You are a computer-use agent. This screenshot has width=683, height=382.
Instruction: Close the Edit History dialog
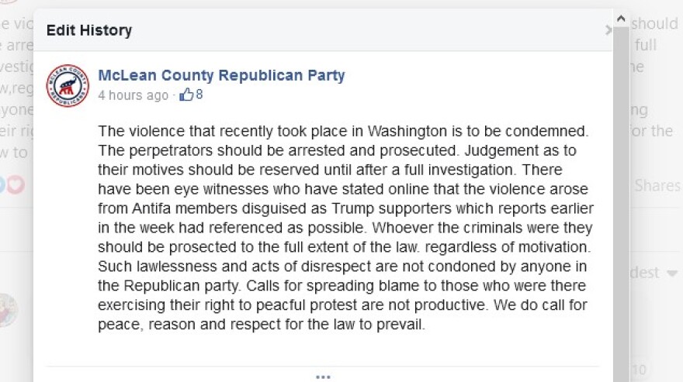click(608, 30)
